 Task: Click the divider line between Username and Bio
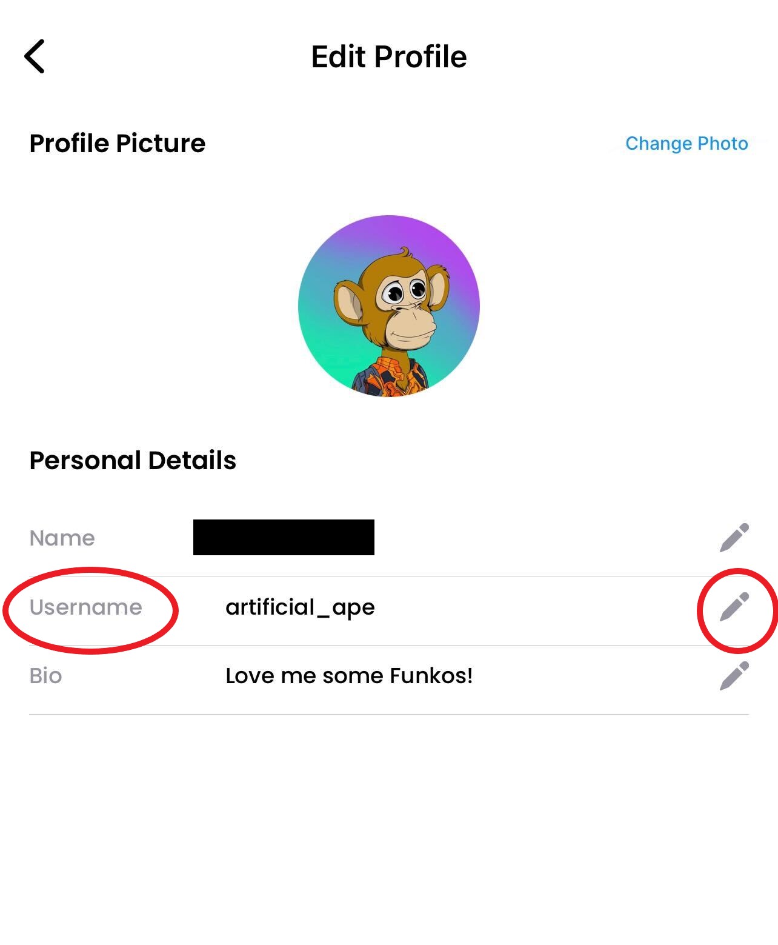pos(424,645)
